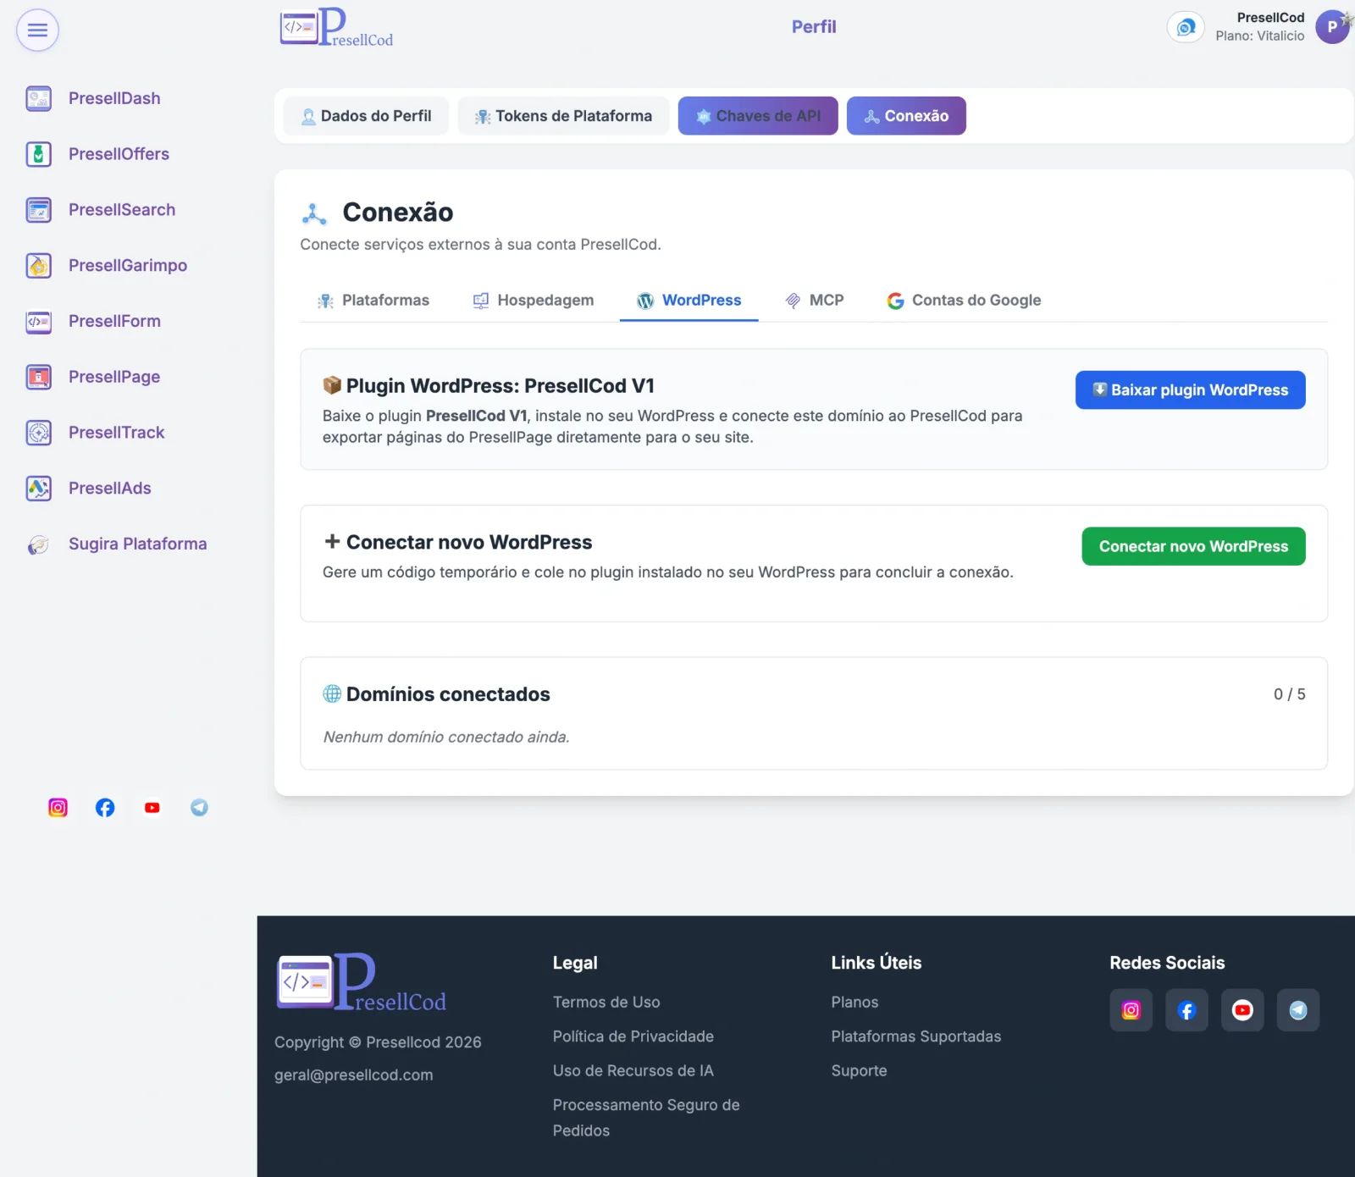Click Baixar plugin WordPress button

1191,390
